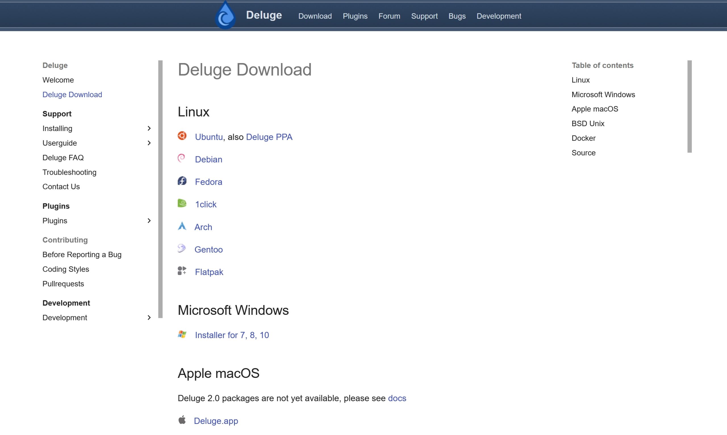Click the Fedora logo icon
The height and width of the screenshot is (435, 727).
pos(182,181)
